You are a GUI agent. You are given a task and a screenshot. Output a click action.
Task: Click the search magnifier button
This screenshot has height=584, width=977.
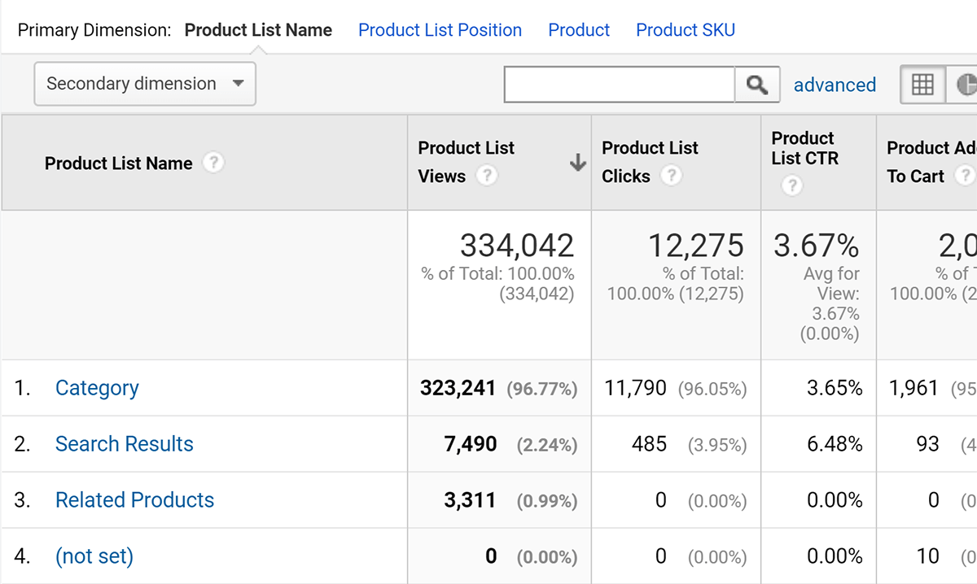(x=757, y=85)
